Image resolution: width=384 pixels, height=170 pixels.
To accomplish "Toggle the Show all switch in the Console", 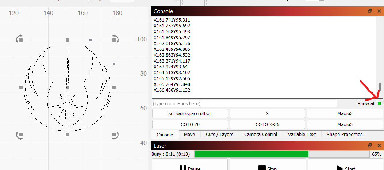I will pyautogui.click(x=380, y=104).
